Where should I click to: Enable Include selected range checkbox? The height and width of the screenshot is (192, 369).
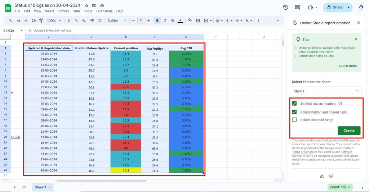[x=294, y=120]
